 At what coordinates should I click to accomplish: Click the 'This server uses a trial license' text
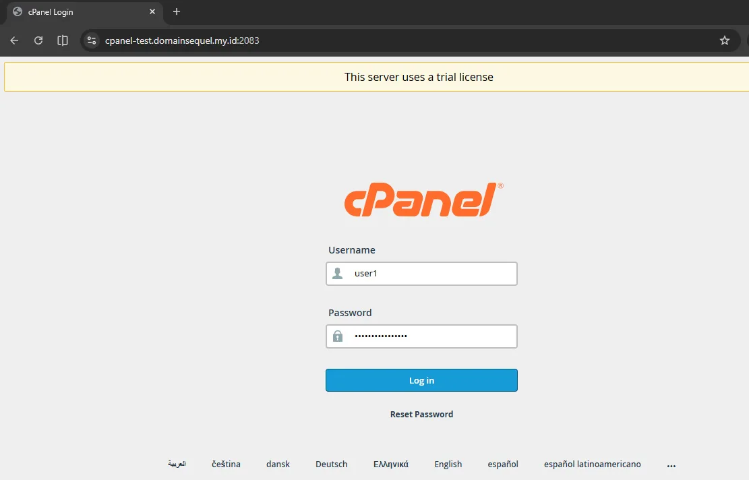pyautogui.click(x=419, y=77)
